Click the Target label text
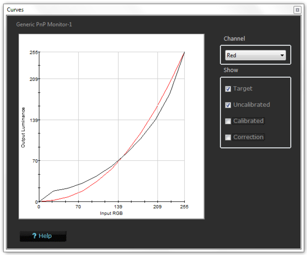Screen dimensions: 307x255 pyautogui.click(x=243, y=89)
